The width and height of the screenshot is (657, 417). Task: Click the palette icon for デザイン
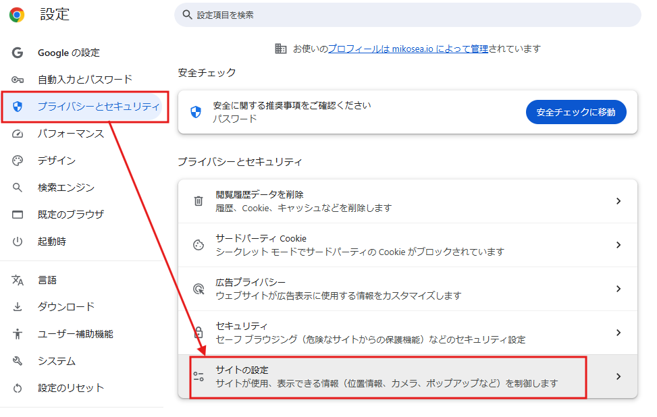(17, 161)
